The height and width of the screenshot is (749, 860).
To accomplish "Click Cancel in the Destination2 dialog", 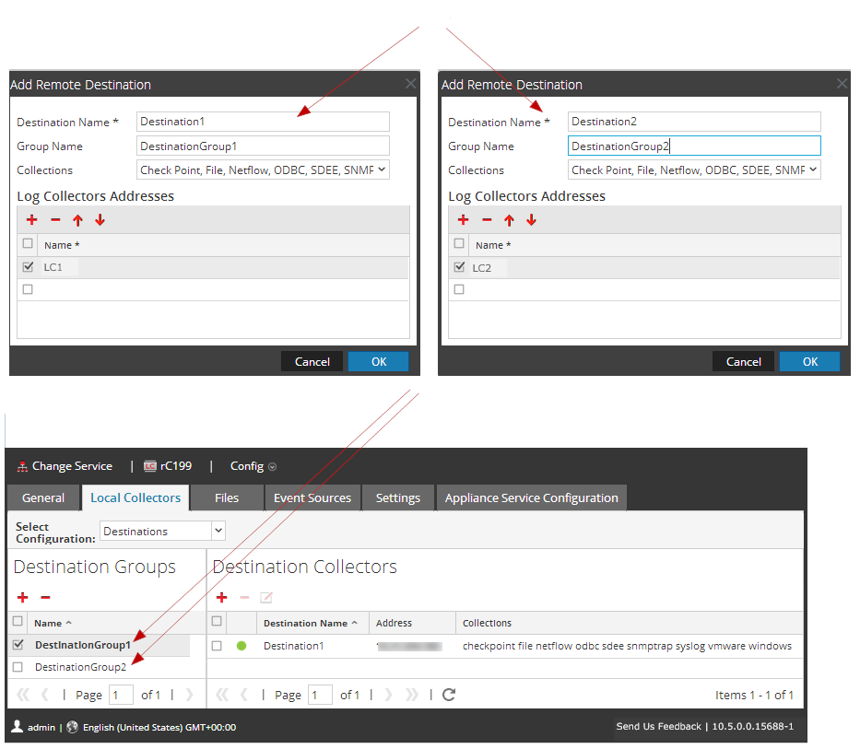I will coord(743,361).
